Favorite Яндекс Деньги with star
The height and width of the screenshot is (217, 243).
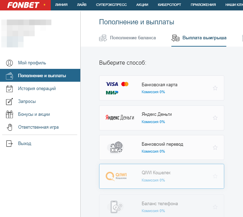pyautogui.click(x=215, y=118)
